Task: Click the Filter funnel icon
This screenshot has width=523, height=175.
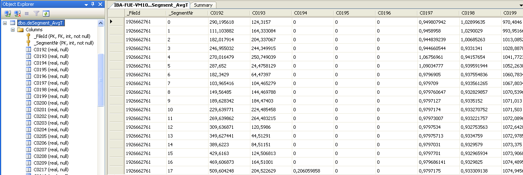Action: pos(36,13)
